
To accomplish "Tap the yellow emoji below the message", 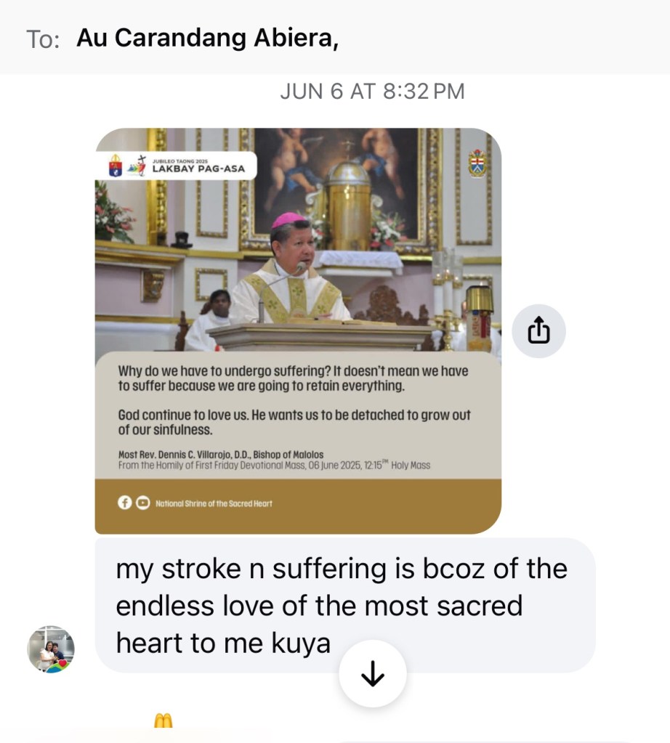I will point(163,720).
